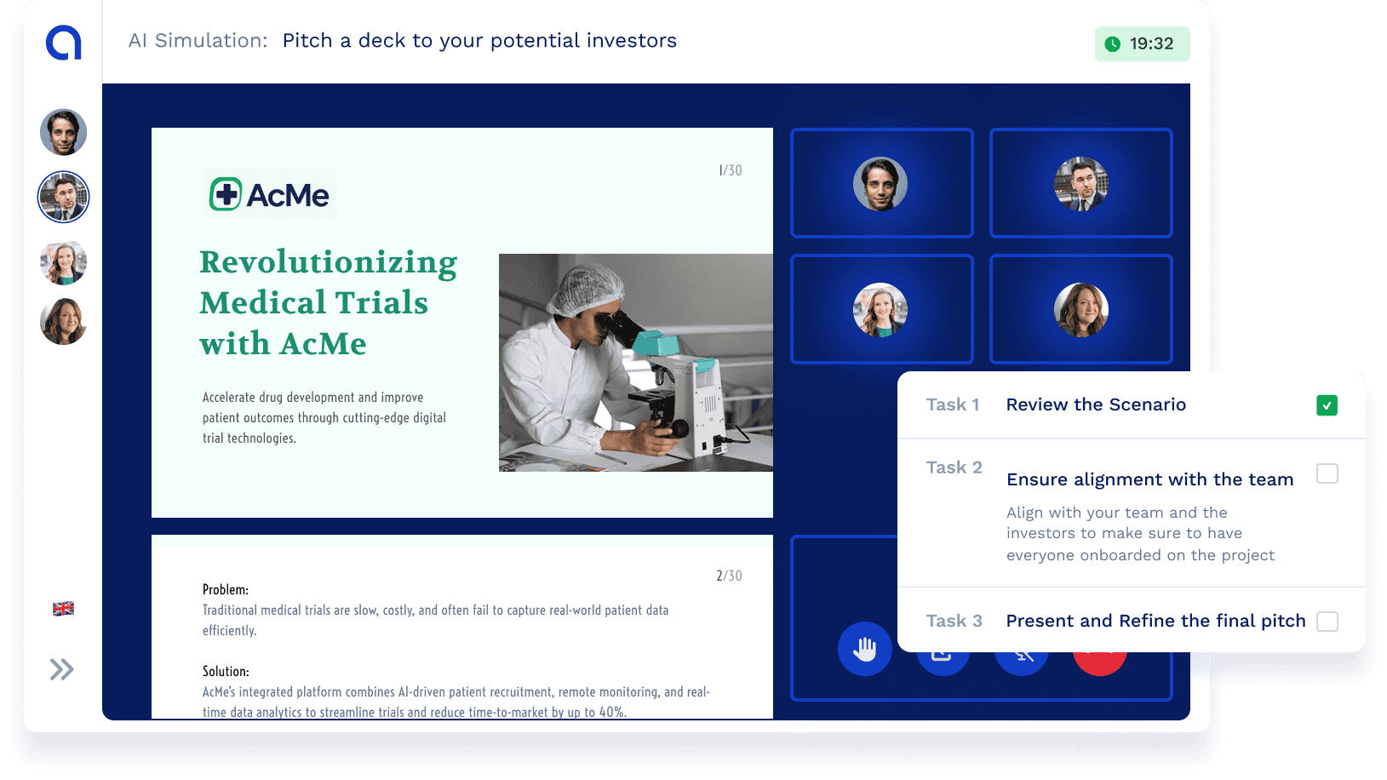Screen dimensions: 1387x780
Task: Click the UK flag language icon
Action: click(63, 609)
